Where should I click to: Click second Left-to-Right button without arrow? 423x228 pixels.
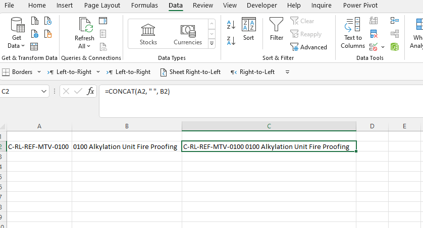pos(128,72)
